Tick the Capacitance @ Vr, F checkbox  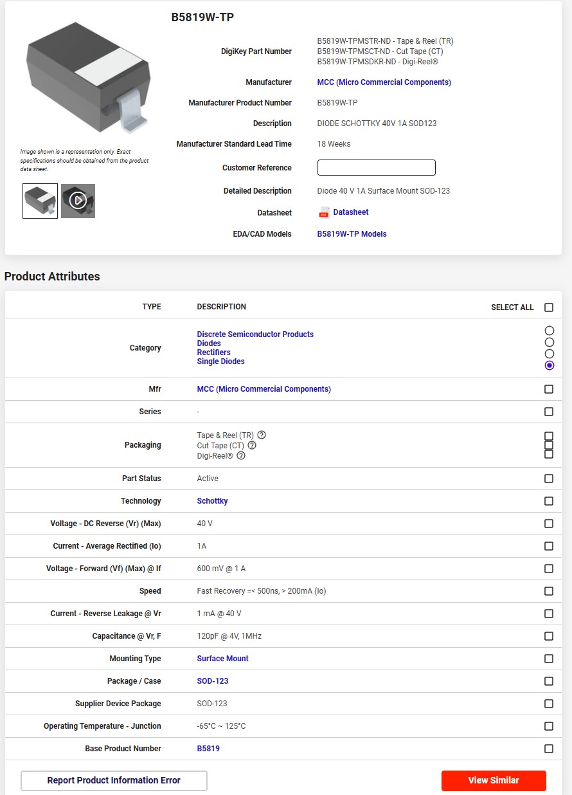point(549,636)
